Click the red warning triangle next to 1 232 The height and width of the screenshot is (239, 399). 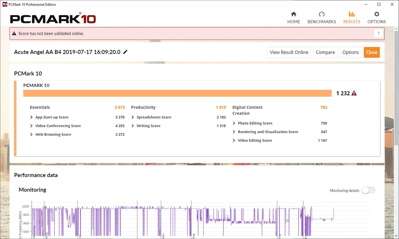[x=354, y=93]
